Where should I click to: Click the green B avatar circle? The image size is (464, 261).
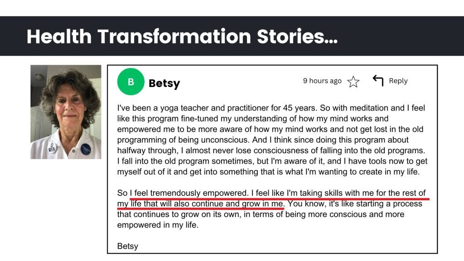(131, 82)
